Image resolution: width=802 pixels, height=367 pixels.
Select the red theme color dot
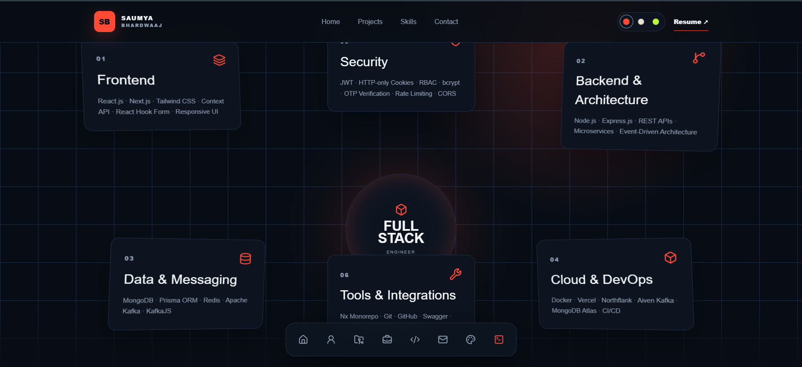(626, 22)
